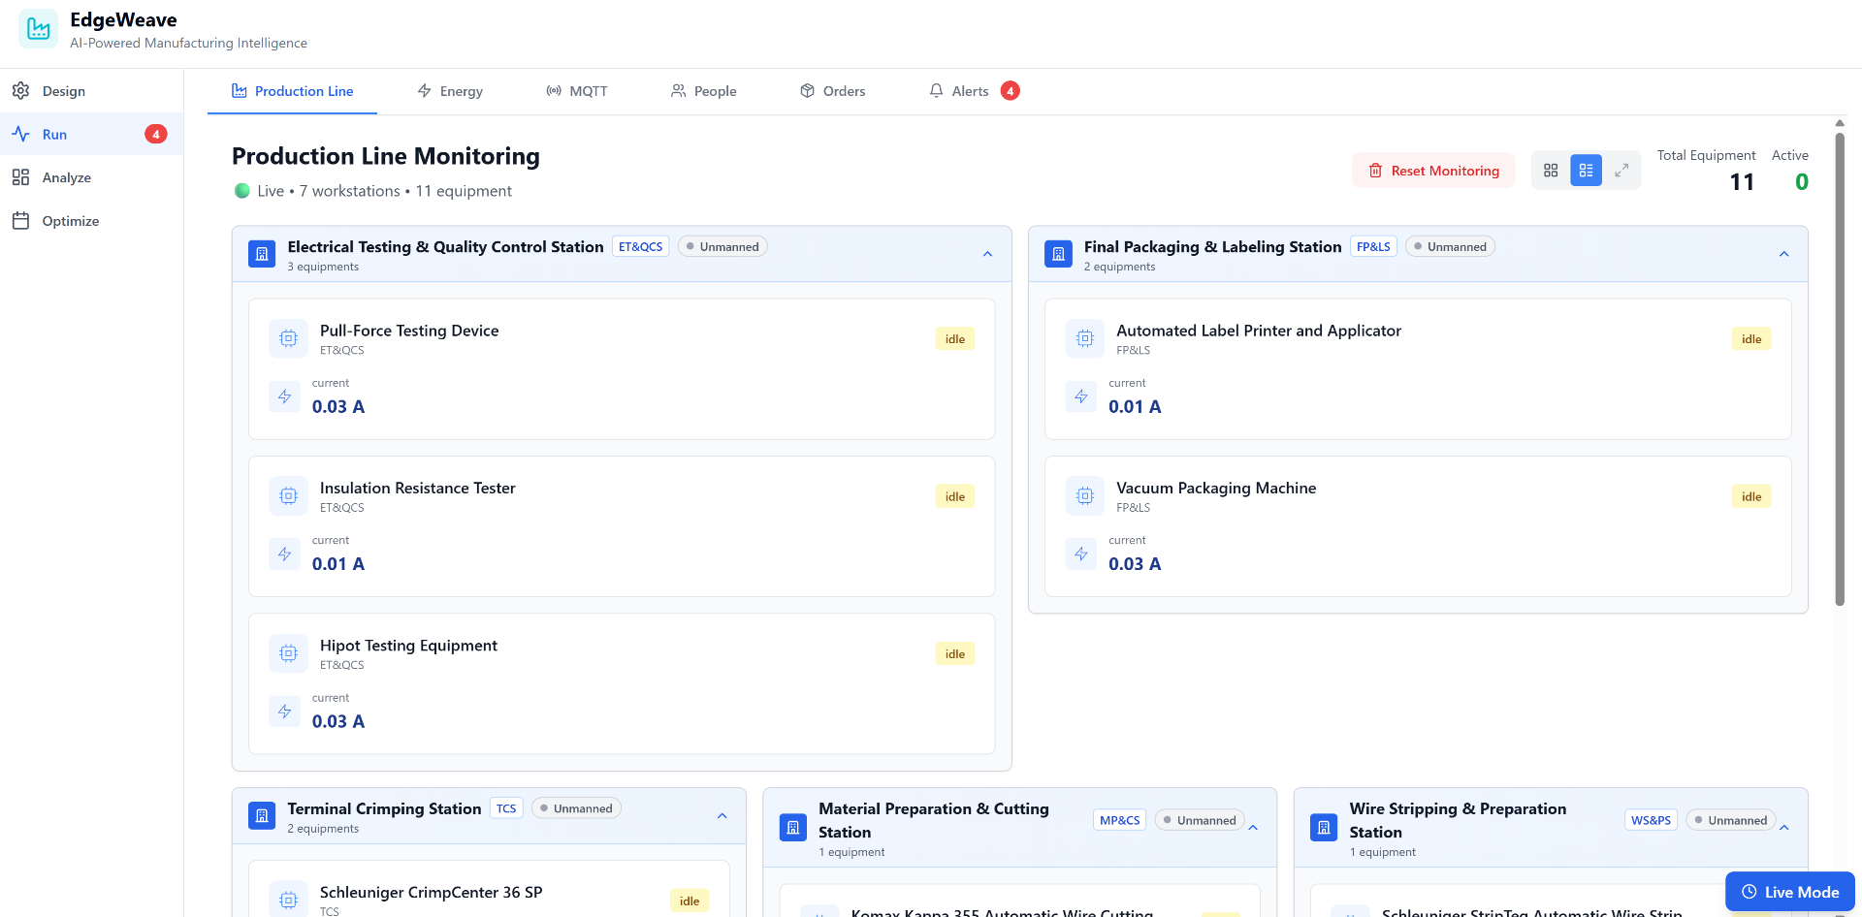The height and width of the screenshot is (917, 1862).
Task: Open the Analyze sidebar section
Action: (x=91, y=177)
